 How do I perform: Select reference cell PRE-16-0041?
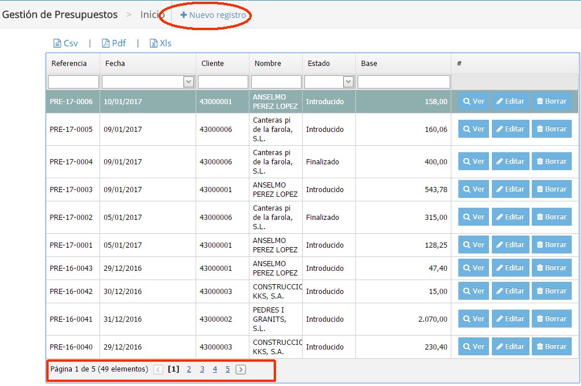click(x=71, y=319)
